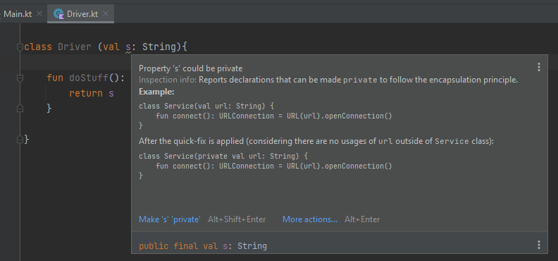Viewport: 558px width, 261px height.
Task: Close the Driver.kt tab
Action: click(106, 14)
